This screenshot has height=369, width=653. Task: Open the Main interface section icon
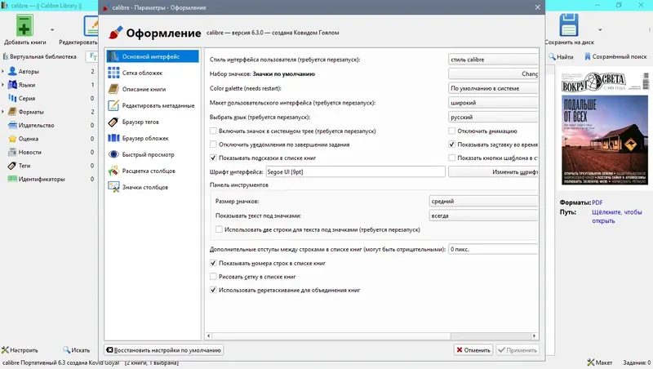tap(113, 56)
